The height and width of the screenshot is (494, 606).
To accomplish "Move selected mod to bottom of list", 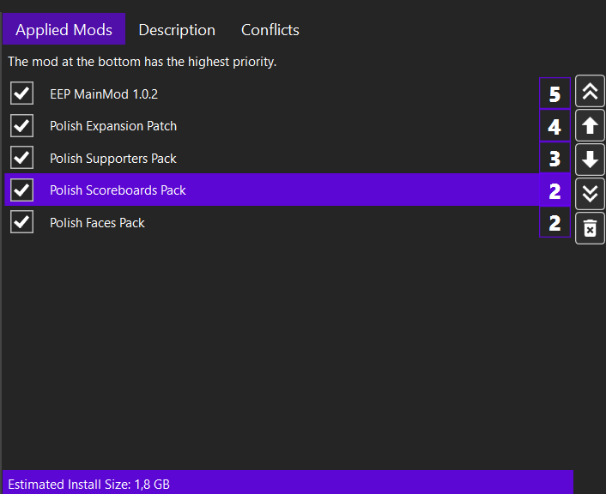I will tap(590, 194).
